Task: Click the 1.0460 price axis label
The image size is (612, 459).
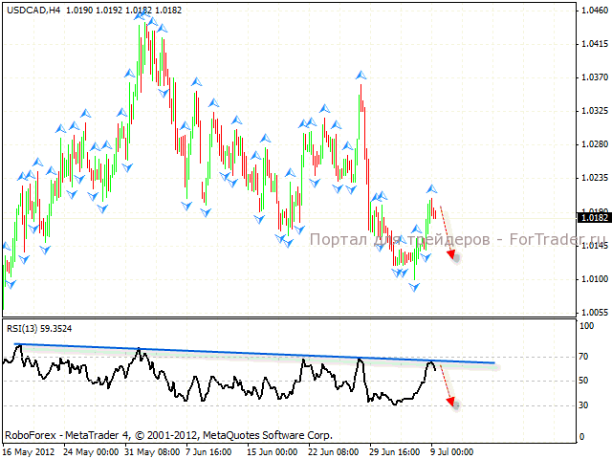Action: pos(593,11)
